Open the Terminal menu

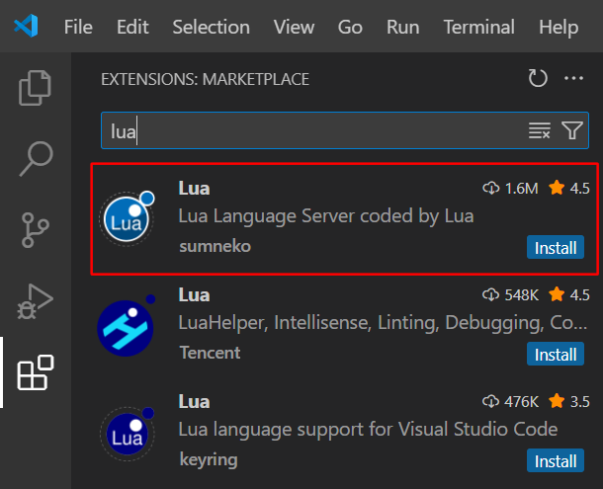click(479, 27)
